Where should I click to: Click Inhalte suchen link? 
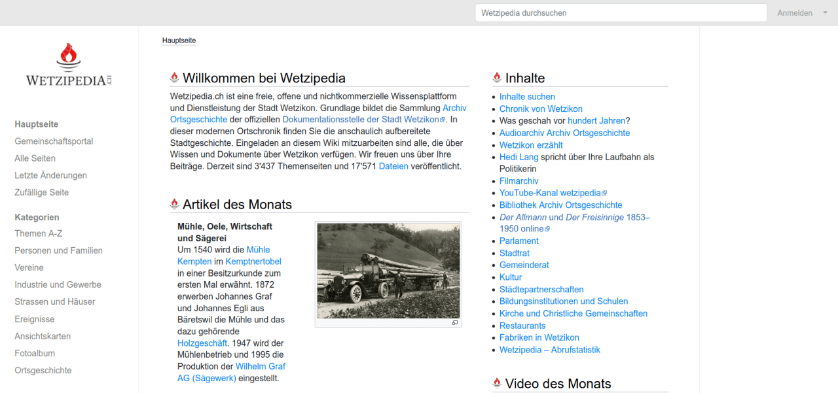click(527, 97)
